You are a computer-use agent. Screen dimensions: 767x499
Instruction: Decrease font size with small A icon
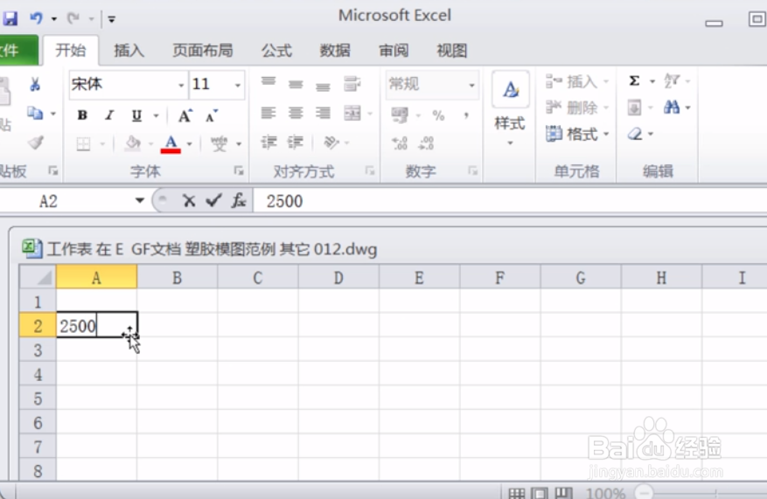pyautogui.click(x=212, y=115)
